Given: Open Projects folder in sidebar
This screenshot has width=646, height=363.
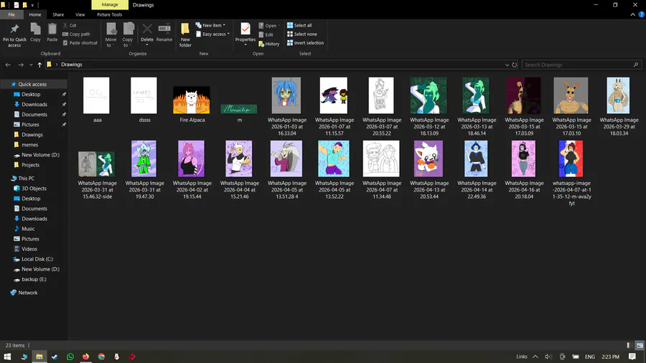Looking at the screenshot, I should pos(30,165).
